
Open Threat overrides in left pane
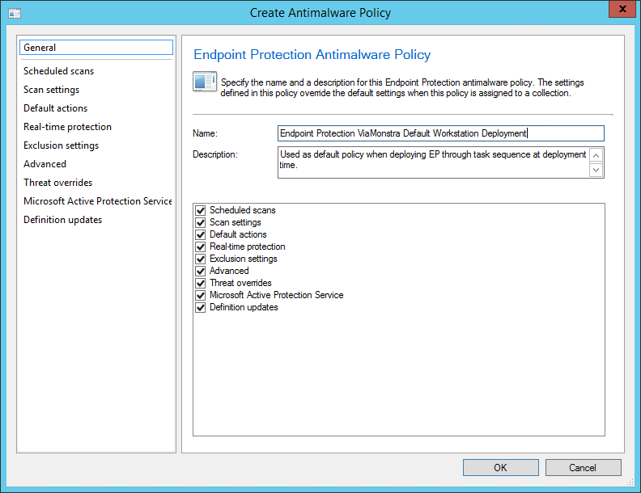[57, 183]
